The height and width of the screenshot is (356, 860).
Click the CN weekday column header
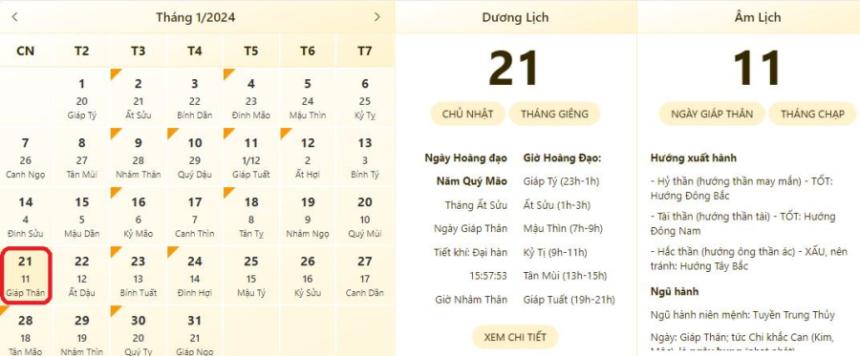coord(26,51)
